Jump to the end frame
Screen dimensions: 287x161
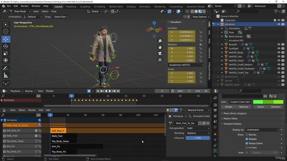pos(118,91)
